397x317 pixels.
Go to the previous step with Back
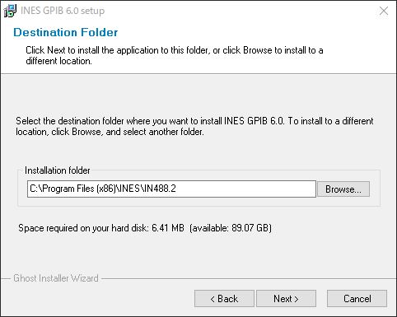(224, 299)
